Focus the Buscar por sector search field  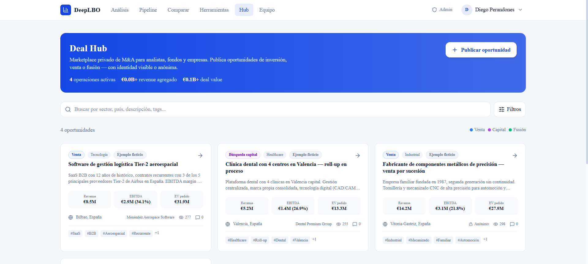click(275, 109)
